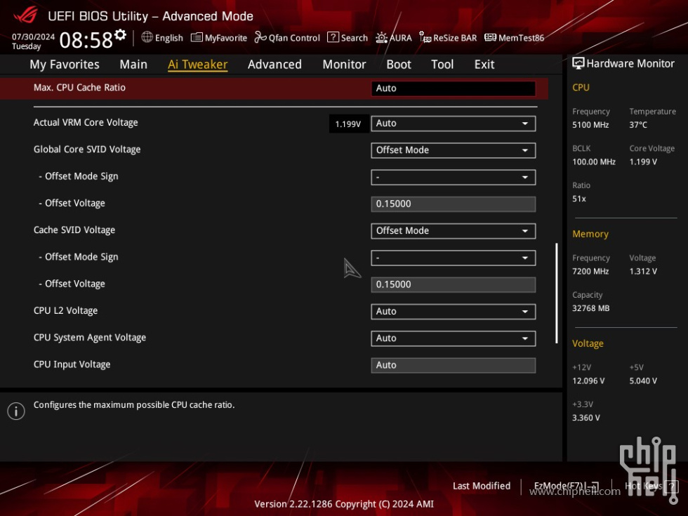
Task: Open Global Core Offset Mode Sign dropdown
Action: [454, 177]
